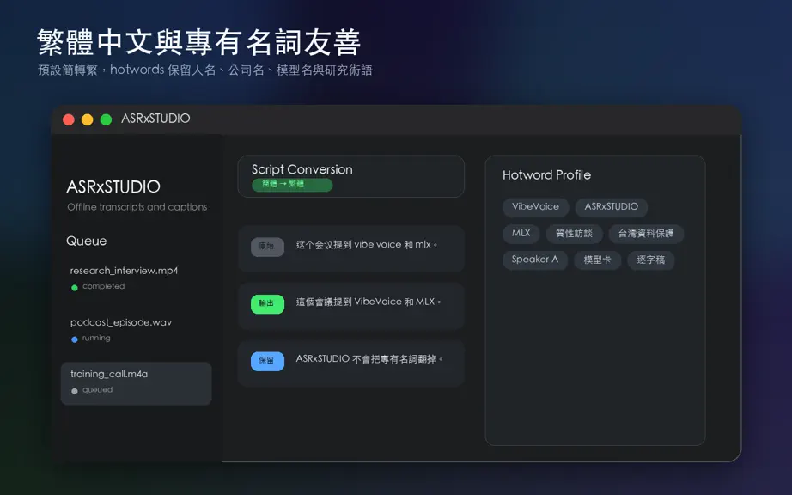The image size is (792, 495).
Task: Click the blue running status dot
Action: 75,339
